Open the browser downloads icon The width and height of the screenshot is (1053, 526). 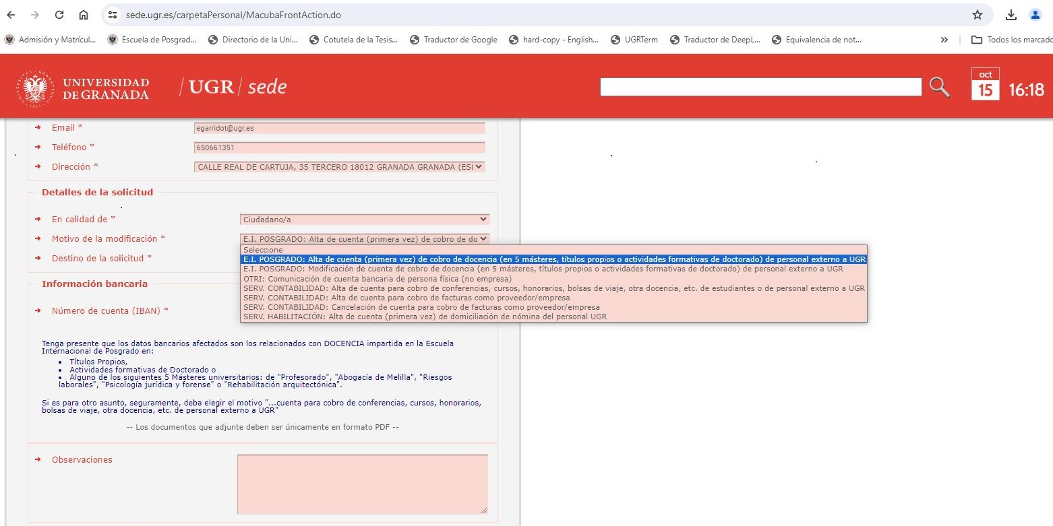[1011, 15]
